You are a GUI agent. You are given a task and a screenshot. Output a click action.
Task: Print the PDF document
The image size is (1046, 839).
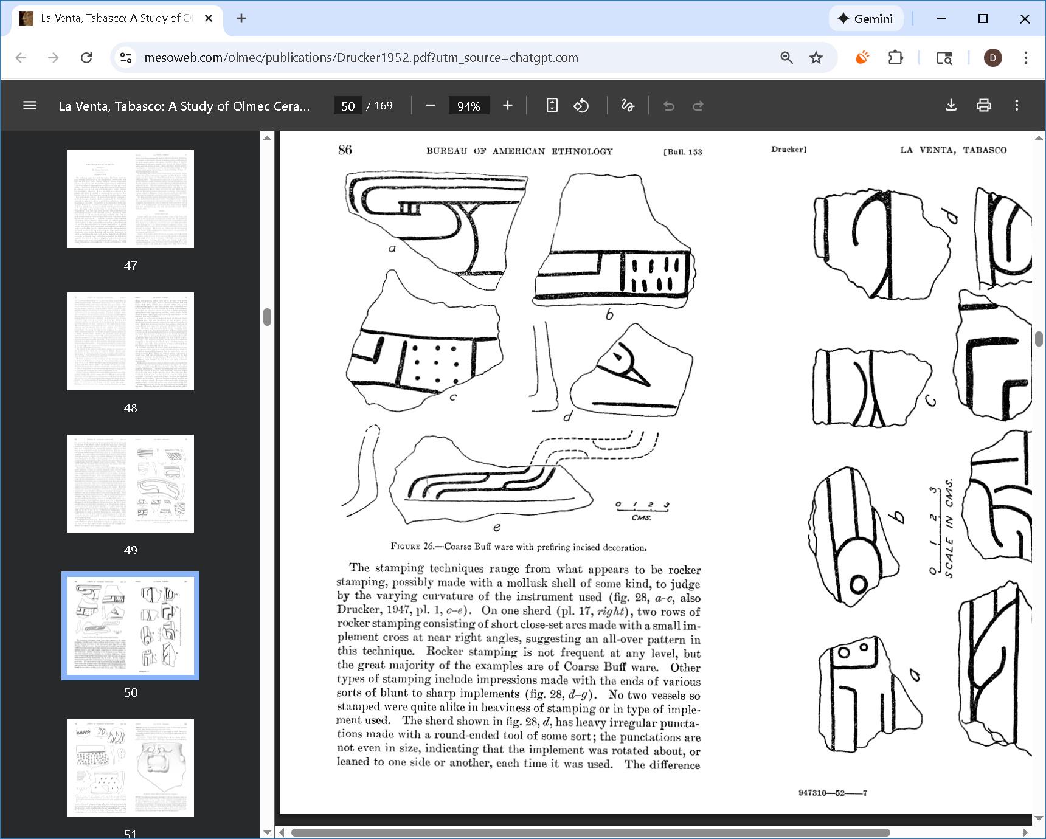click(983, 106)
